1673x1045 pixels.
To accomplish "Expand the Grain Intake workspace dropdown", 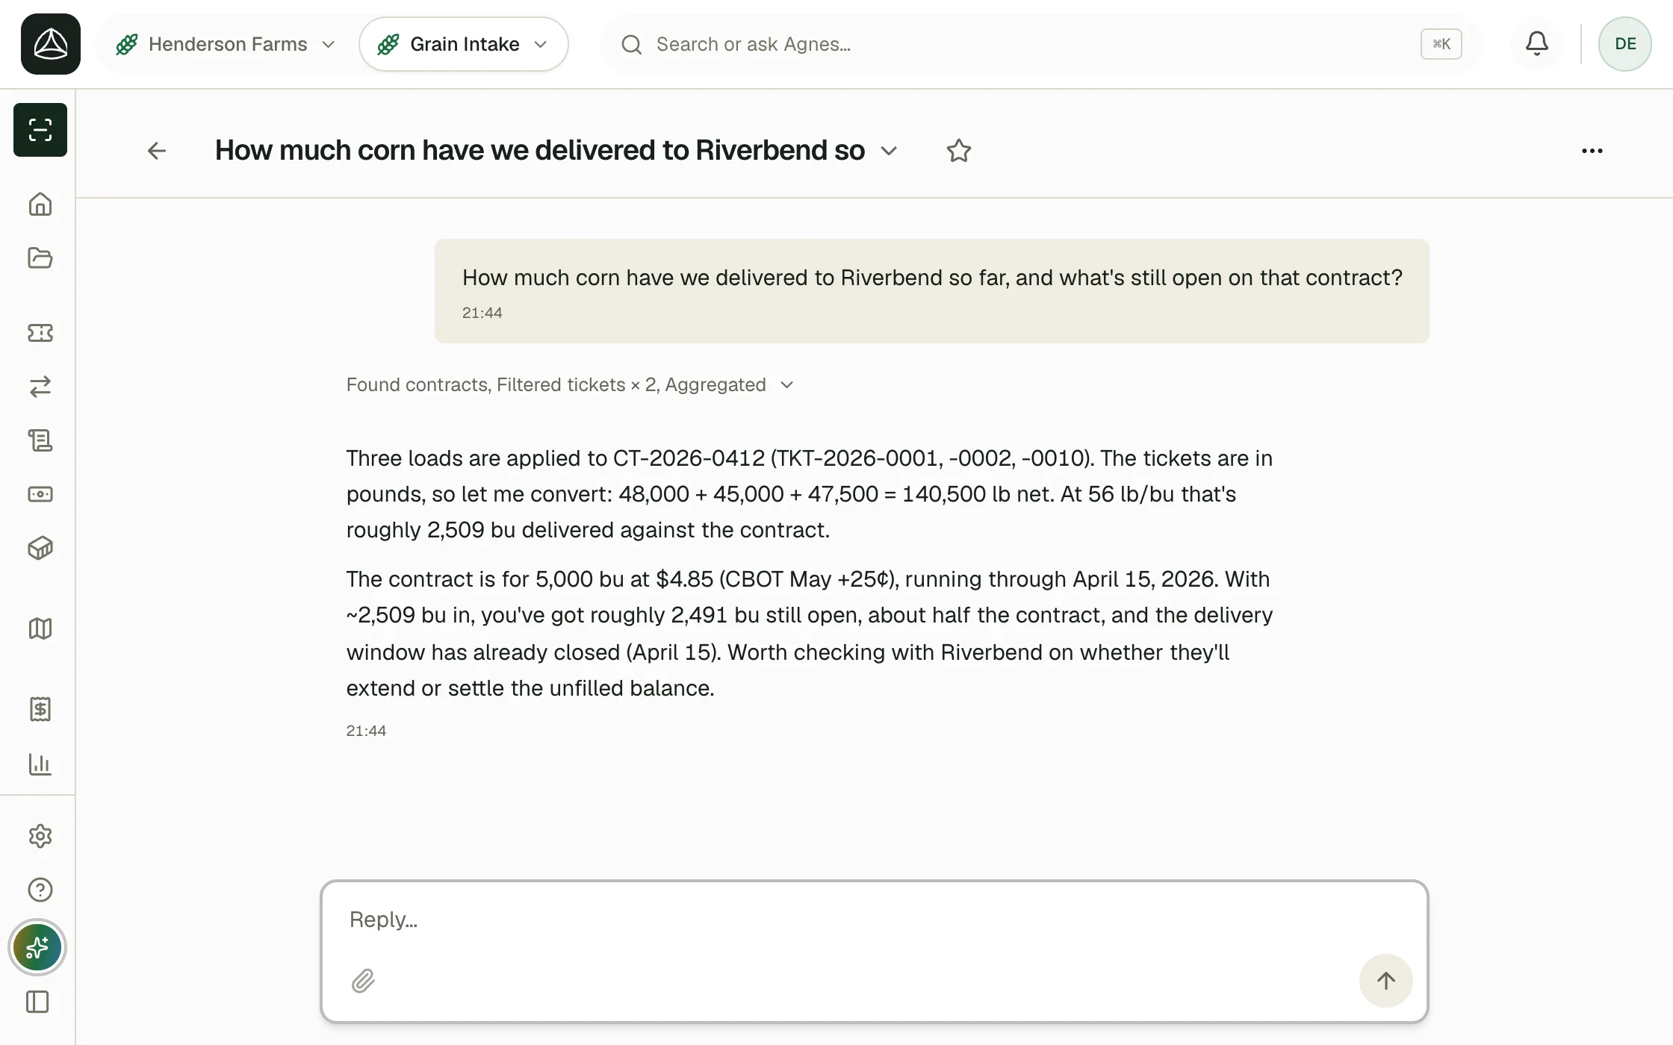I will pyautogui.click(x=464, y=44).
